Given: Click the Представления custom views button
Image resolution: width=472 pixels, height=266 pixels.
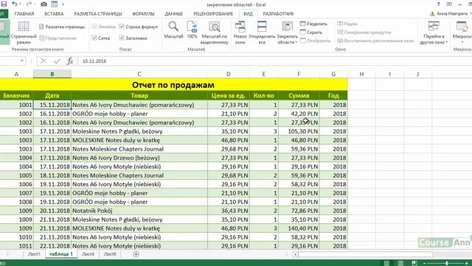Looking at the screenshot, I should tap(58, 38).
